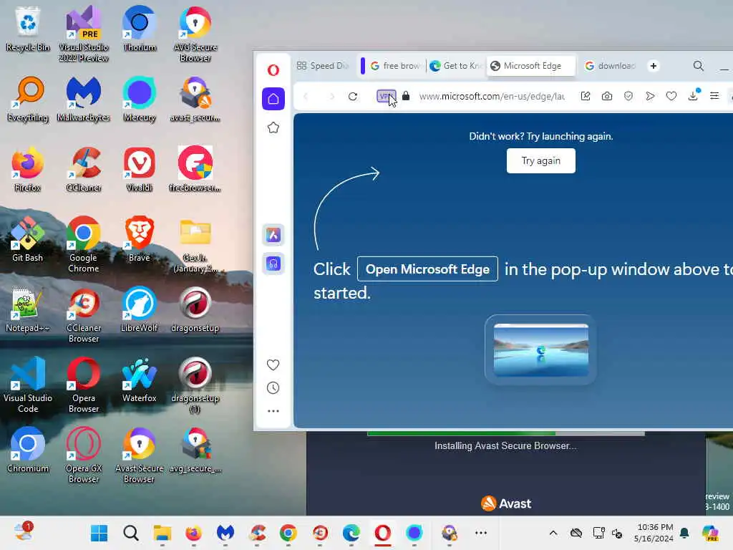Viewport: 733px width, 550px height.
Task: Select Malwarebytes desktop shortcut
Action: coord(84,99)
